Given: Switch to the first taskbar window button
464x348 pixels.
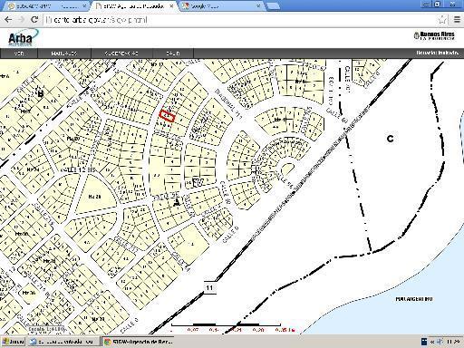Looking at the screenshot, I should click(63, 342).
